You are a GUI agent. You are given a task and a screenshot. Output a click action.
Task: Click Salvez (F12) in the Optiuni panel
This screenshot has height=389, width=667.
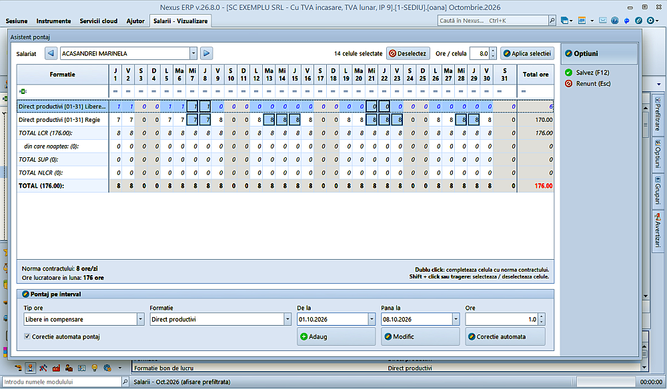(x=588, y=73)
